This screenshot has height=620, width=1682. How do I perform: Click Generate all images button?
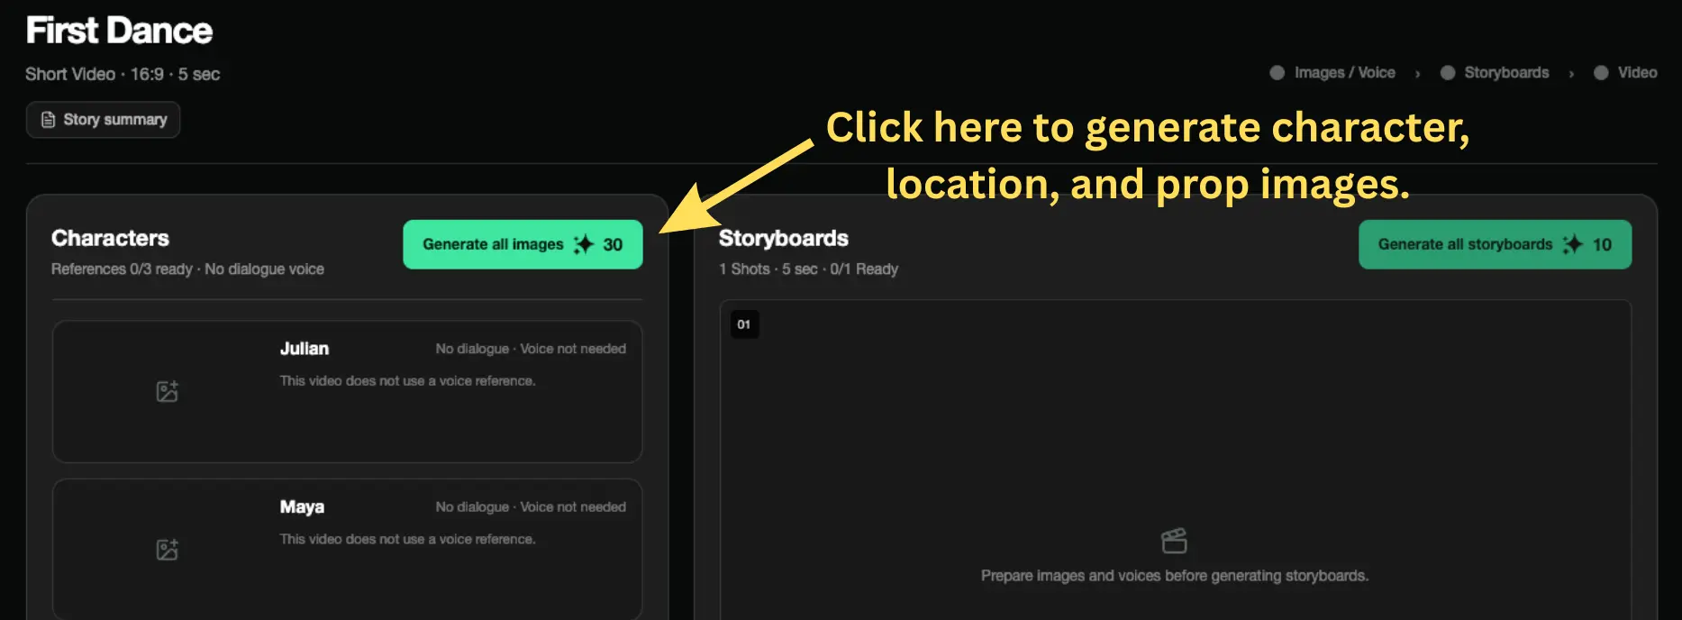tap(523, 244)
